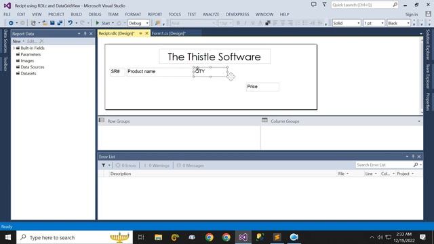Open the PROJECT menu
Viewport: 434px width, 244px height.
coord(56,14)
